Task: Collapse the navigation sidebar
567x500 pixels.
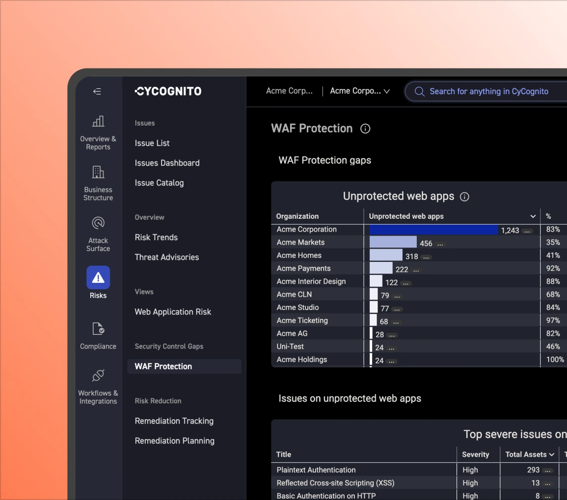Action: pyautogui.click(x=97, y=91)
